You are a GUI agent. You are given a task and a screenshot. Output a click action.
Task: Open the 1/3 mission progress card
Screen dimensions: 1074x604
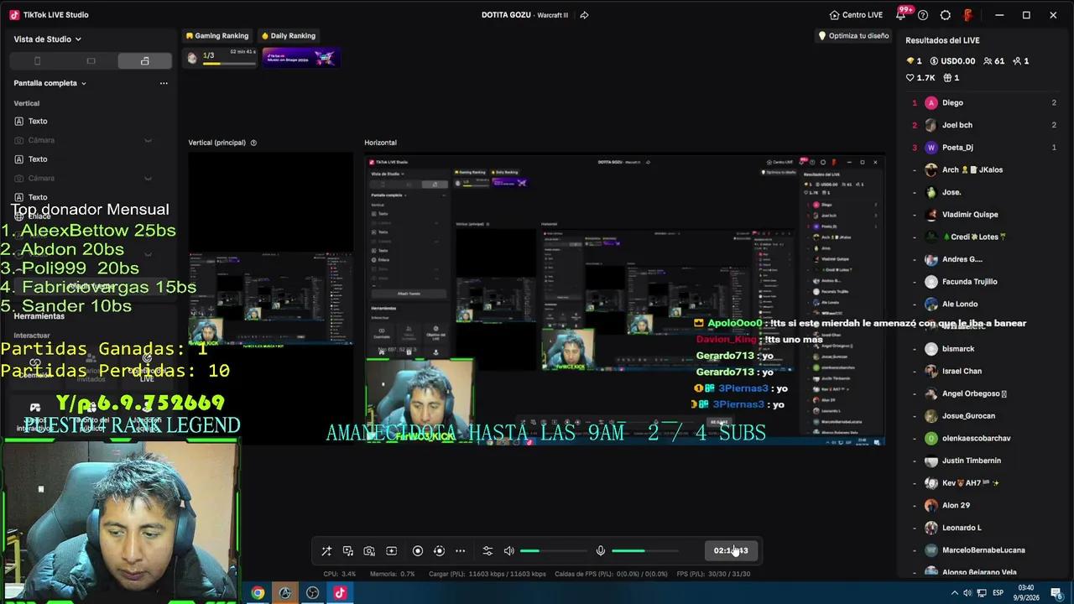pos(220,57)
